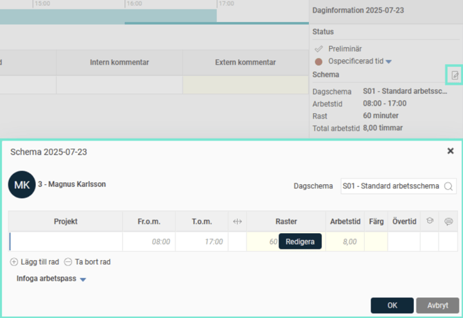463x318 pixels.
Task: Click the comment bubble column header icon
Action: [448, 221]
